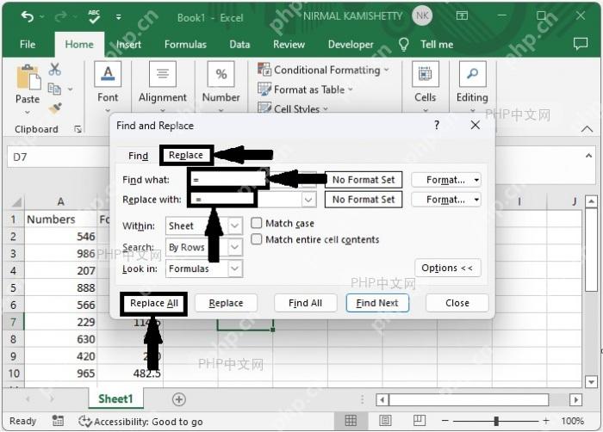Open Format as Table menu

click(x=305, y=89)
